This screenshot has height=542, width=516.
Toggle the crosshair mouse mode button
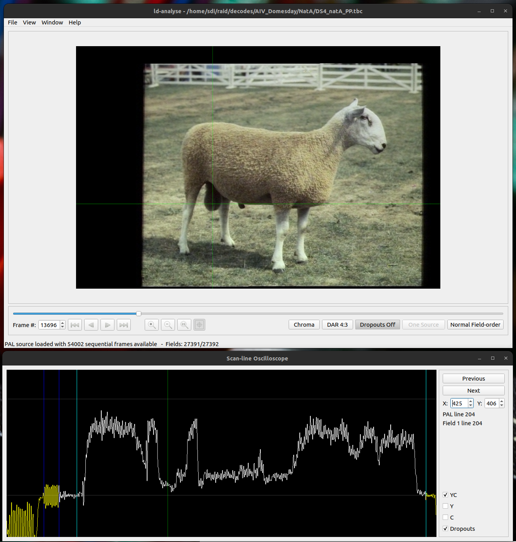199,325
